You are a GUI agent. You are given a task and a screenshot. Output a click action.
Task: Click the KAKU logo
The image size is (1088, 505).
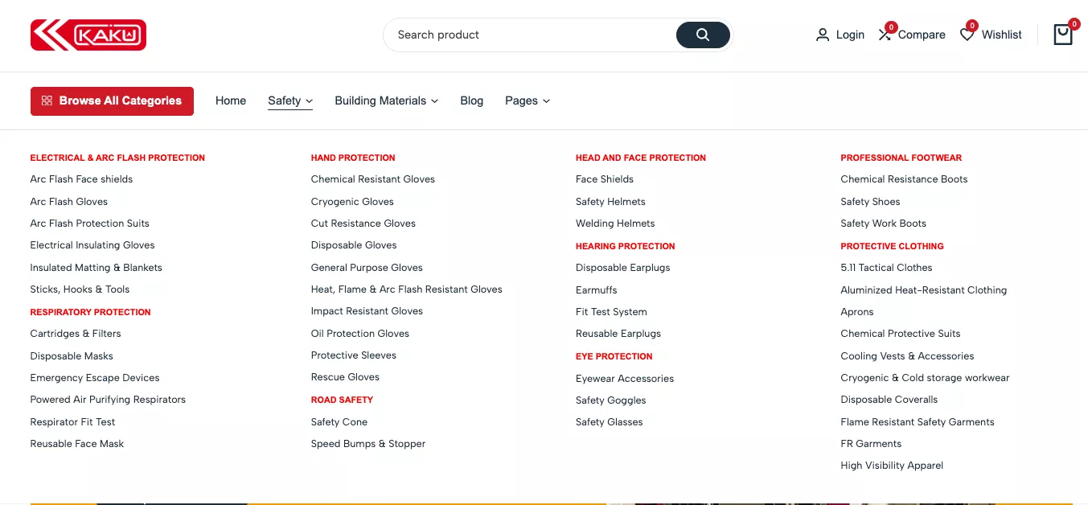[x=88, y=35]
